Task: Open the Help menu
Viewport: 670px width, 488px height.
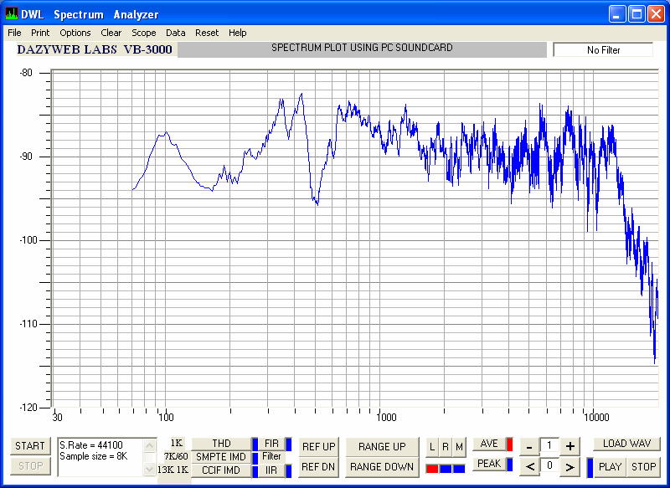Action: tap(237, 33)
